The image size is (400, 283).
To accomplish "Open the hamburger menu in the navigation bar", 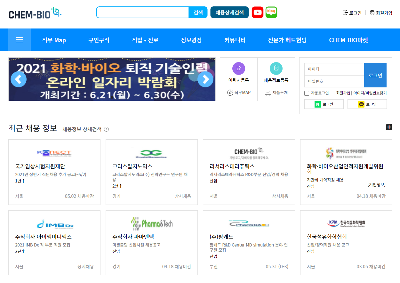I will (20, 40).
